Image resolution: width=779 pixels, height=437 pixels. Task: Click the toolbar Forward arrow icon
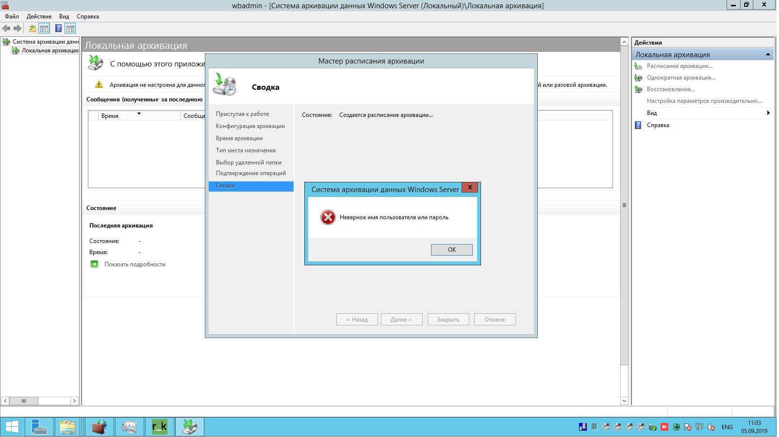coord(17,29)
